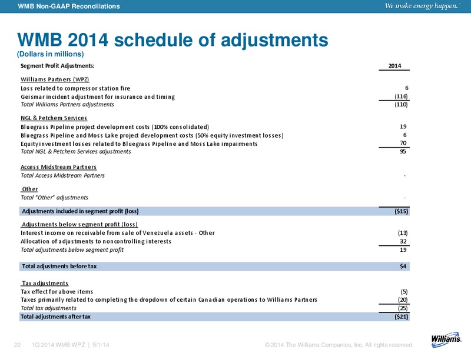Click the 95 NGL & Petchem total
Image resolution: width=471 pixels, height=353 pixels.
click(403, 151)
